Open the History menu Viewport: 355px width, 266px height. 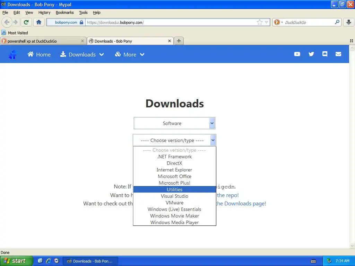click(44, 12)
